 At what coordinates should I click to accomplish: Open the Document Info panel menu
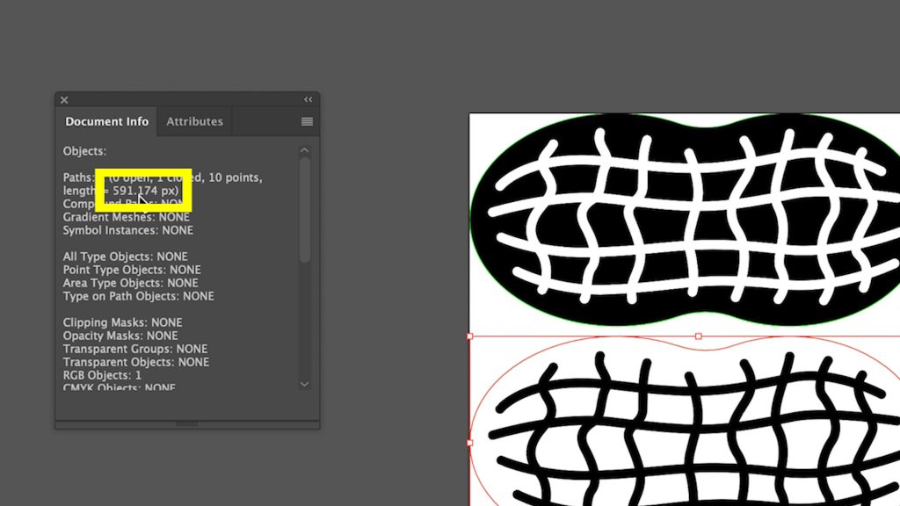(307, 121)
